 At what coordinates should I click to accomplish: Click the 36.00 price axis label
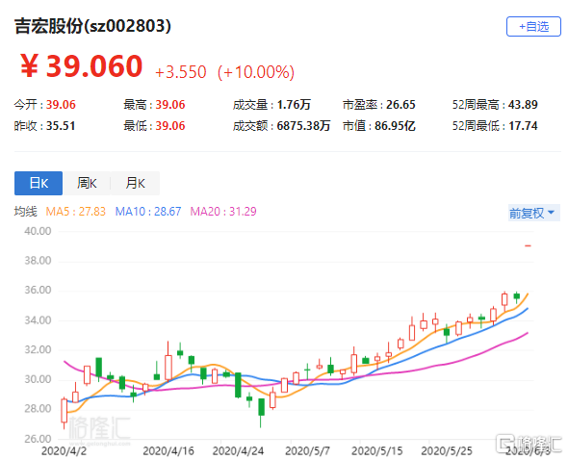click(x=38, y=290)
